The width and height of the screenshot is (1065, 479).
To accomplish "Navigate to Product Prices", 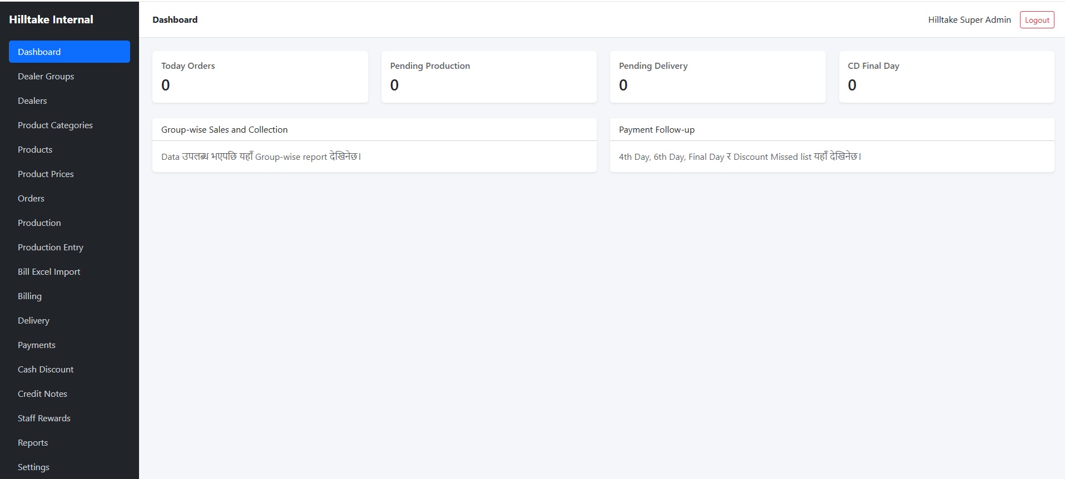I will pos(70,174).
